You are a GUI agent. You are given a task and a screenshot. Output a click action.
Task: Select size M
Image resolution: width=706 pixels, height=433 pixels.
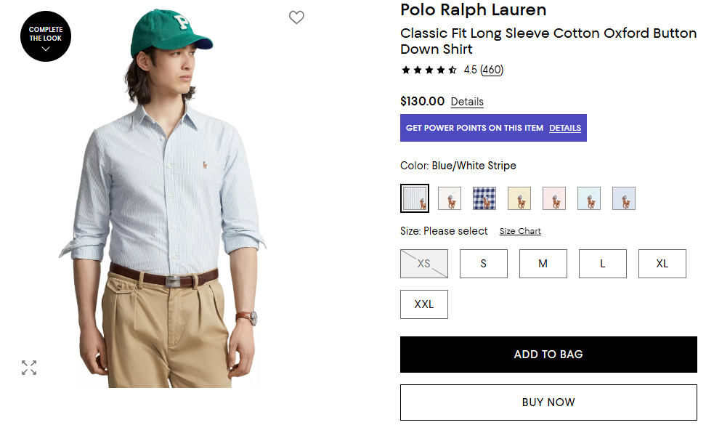543,264
